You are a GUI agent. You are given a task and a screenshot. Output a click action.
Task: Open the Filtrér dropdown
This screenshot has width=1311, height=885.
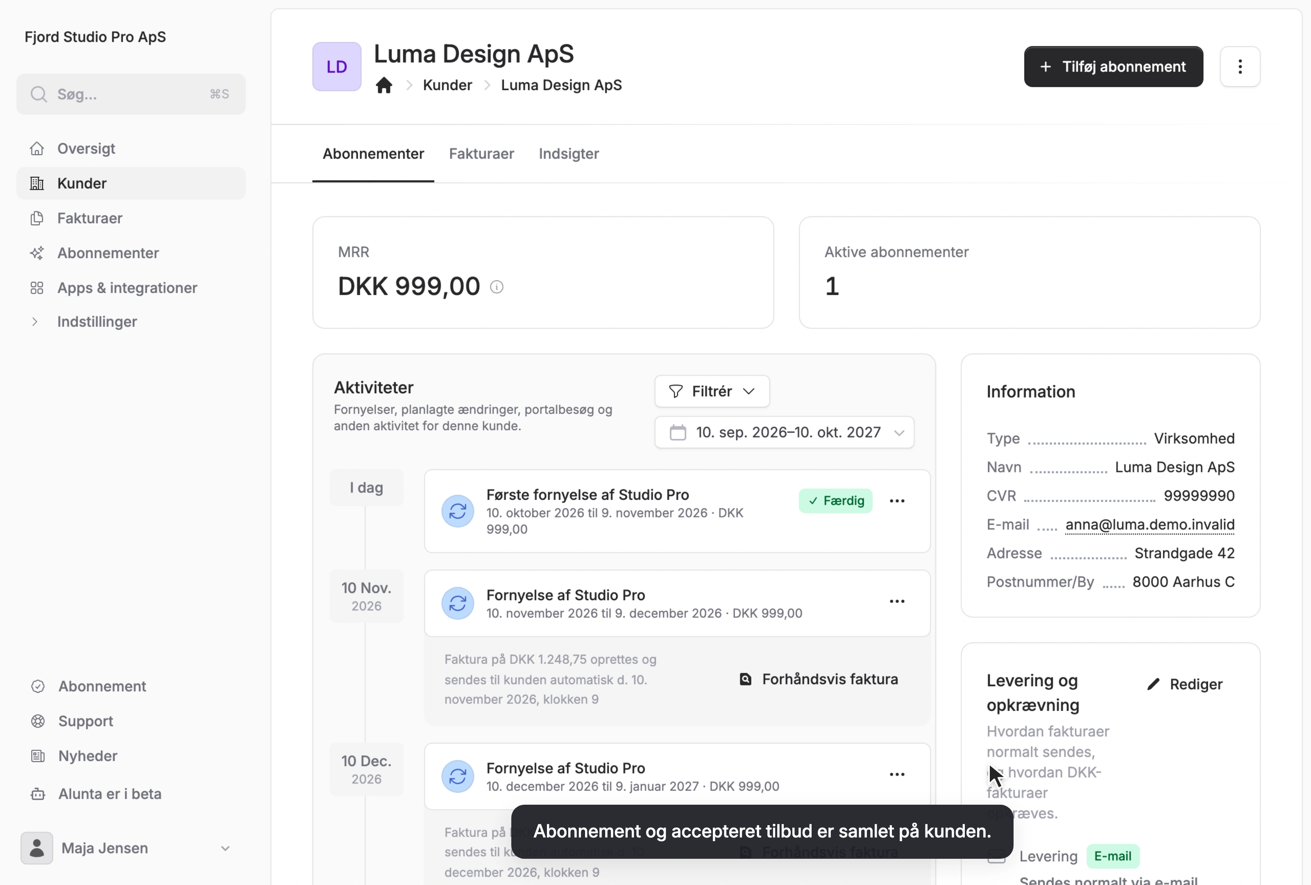(x=711, y=391)
